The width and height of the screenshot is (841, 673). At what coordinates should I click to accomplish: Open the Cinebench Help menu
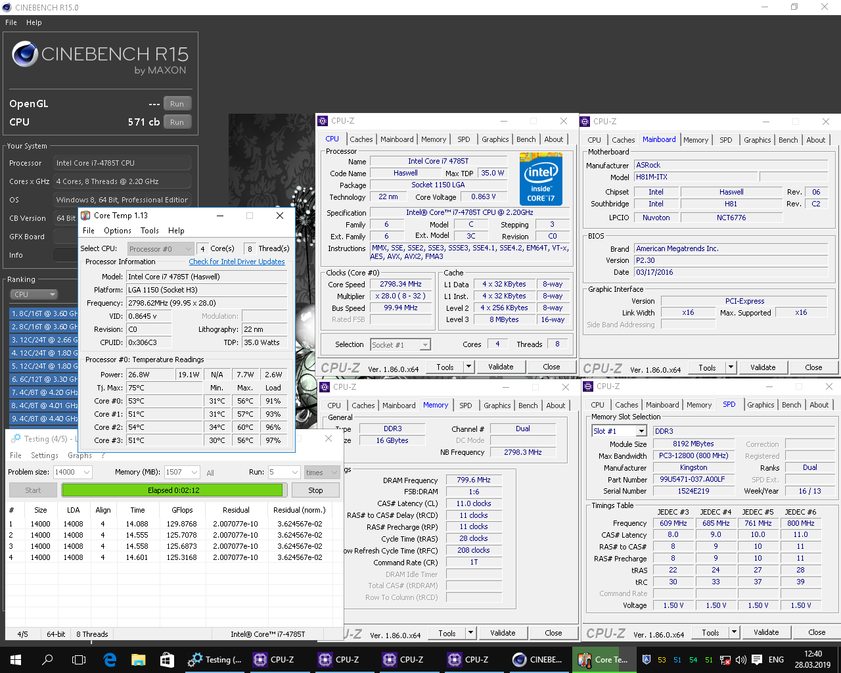(34, 22)
